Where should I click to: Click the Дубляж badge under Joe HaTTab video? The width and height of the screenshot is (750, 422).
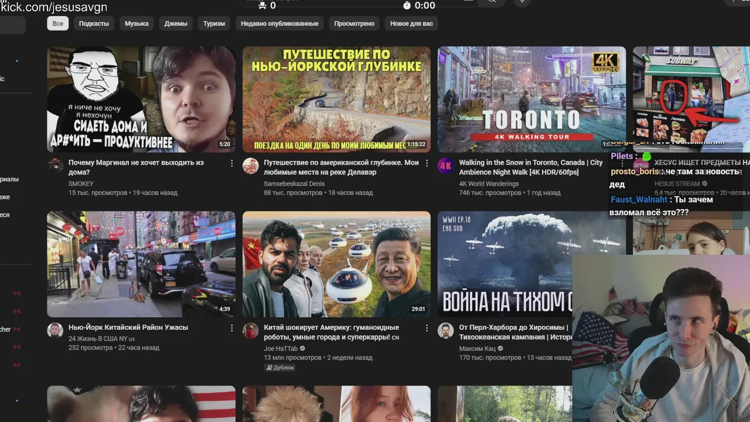coord(279,367)
